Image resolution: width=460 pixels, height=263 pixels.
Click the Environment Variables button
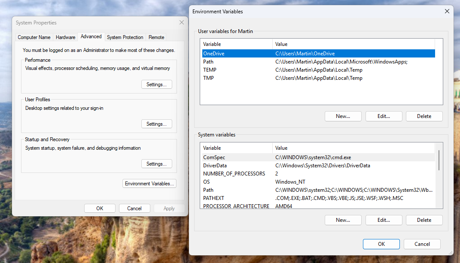point(149,184)
